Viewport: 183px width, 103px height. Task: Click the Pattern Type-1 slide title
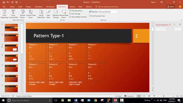pyautogui.click(x=49, y=36)
